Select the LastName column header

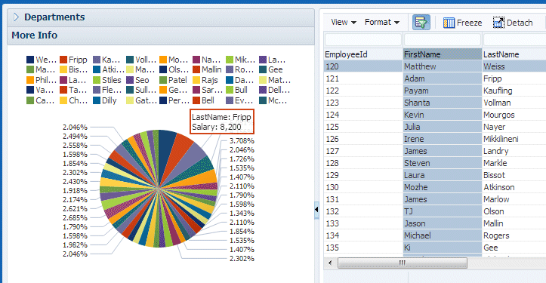tap(514, 54)
